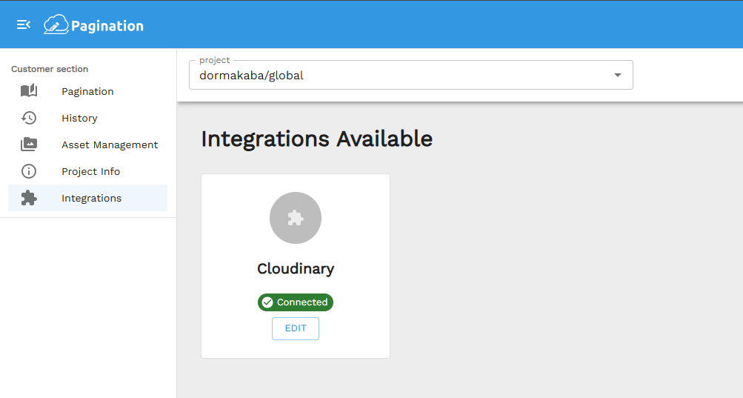This screenshot has height=398, width=743.
Task: Open the Pagination sidebar menu item
Action: [87, 91]
